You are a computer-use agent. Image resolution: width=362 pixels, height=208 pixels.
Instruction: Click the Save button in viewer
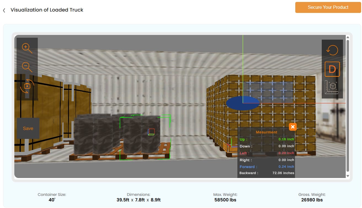[28, 128]
